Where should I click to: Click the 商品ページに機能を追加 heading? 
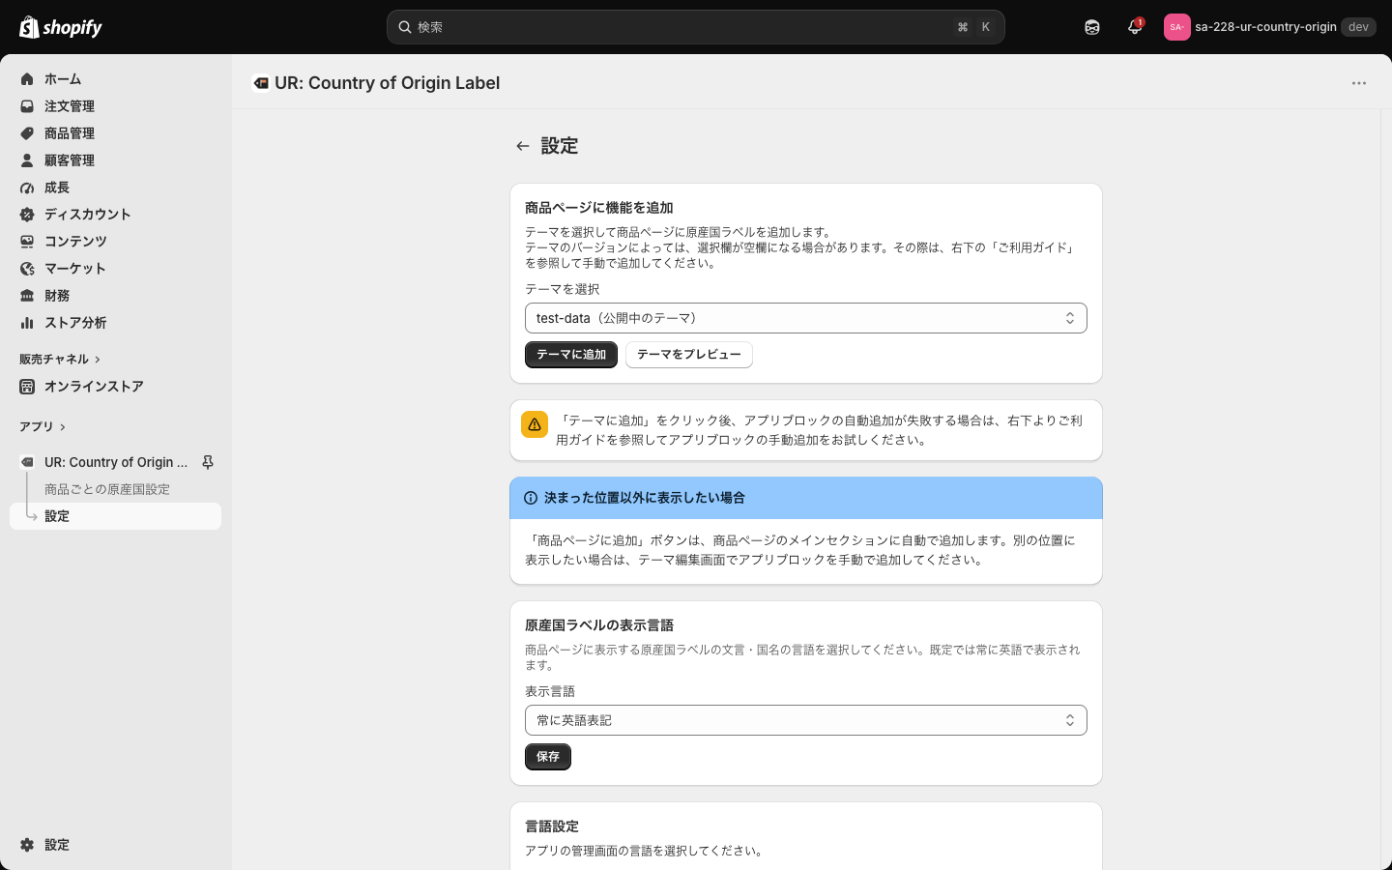tap(599, 208)
